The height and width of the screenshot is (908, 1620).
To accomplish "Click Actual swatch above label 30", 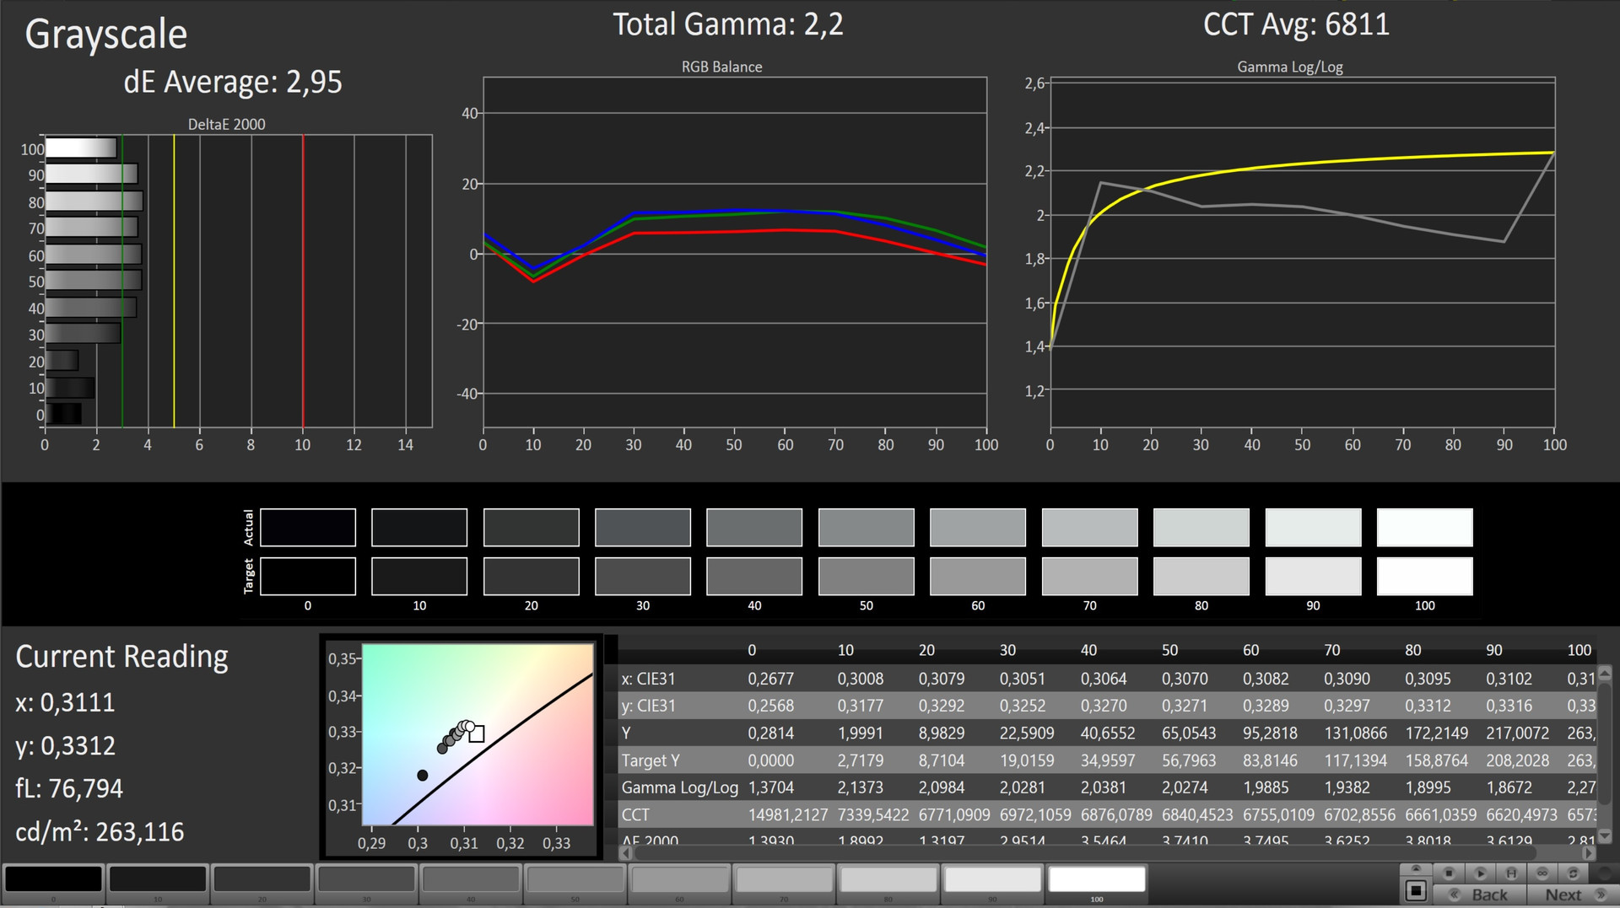I will 643,527.
